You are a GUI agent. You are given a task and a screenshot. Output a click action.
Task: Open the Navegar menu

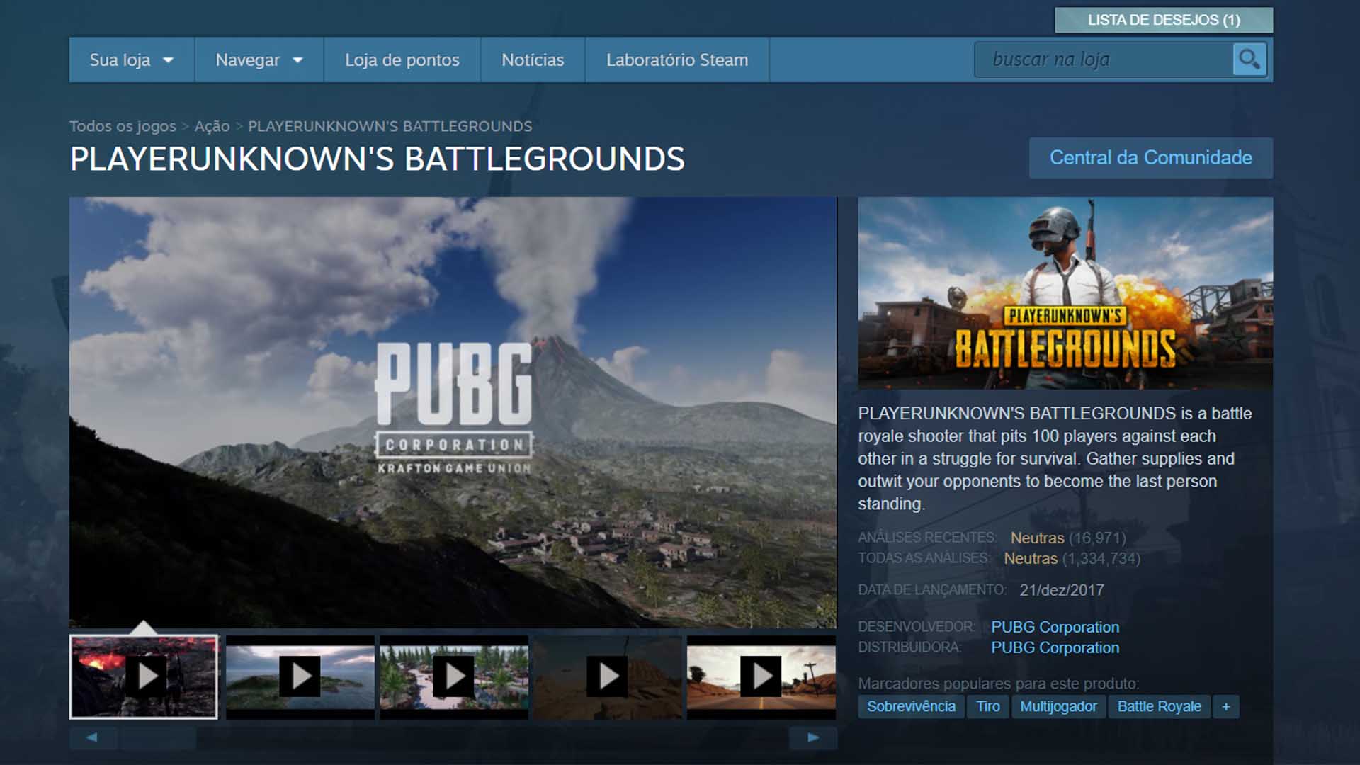click(x=259, y=60)
